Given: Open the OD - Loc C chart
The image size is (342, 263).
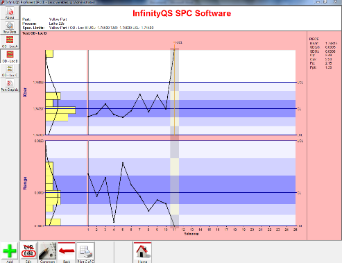Looking at the screenshot, I should (10, 71).
